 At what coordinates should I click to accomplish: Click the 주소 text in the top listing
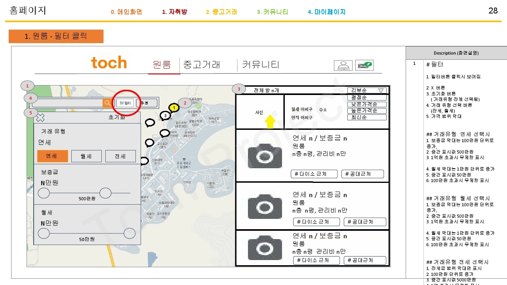point(323,110)
